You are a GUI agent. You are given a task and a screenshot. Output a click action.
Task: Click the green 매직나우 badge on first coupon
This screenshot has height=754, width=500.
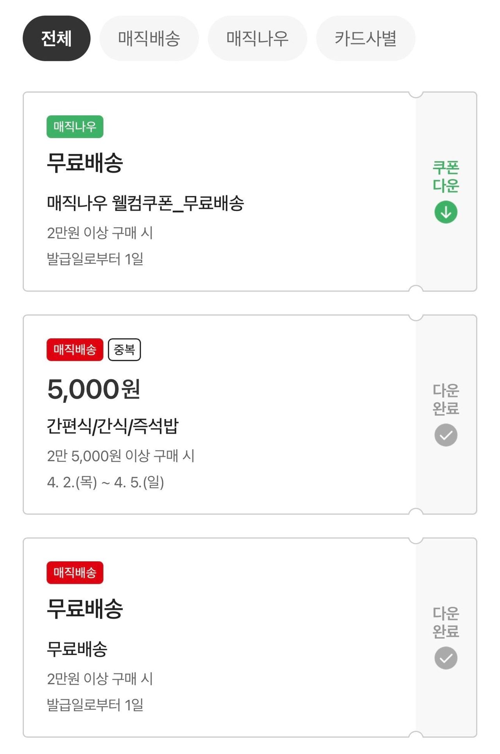point(75,127)
